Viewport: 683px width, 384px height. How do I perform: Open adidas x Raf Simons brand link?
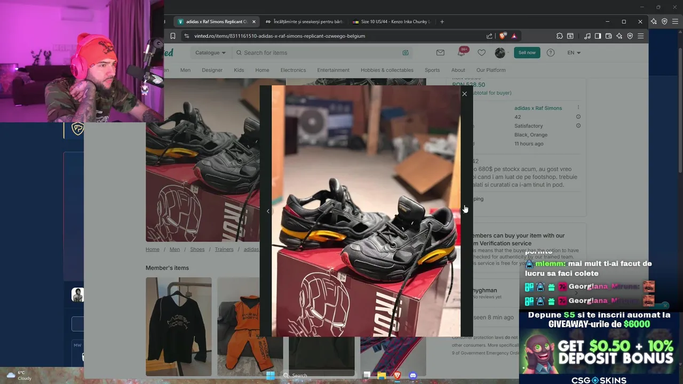point(538,108)
